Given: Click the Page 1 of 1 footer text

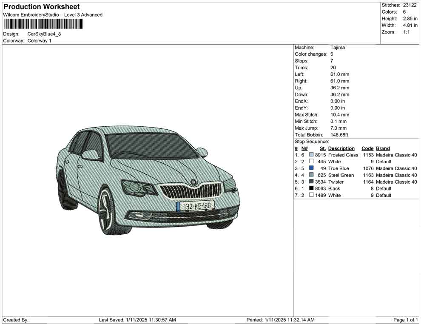Looking at the screenshot, I should point(406,320).
